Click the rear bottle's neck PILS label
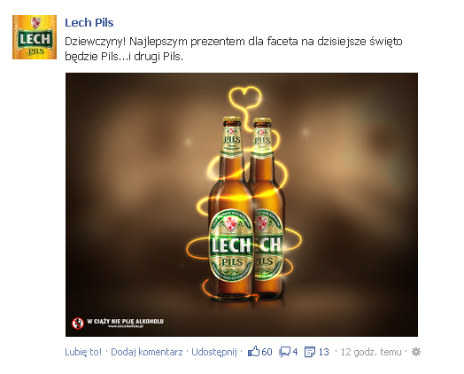Screen dimensions: 464x374 pyautogui.click(x=262, y=143)
